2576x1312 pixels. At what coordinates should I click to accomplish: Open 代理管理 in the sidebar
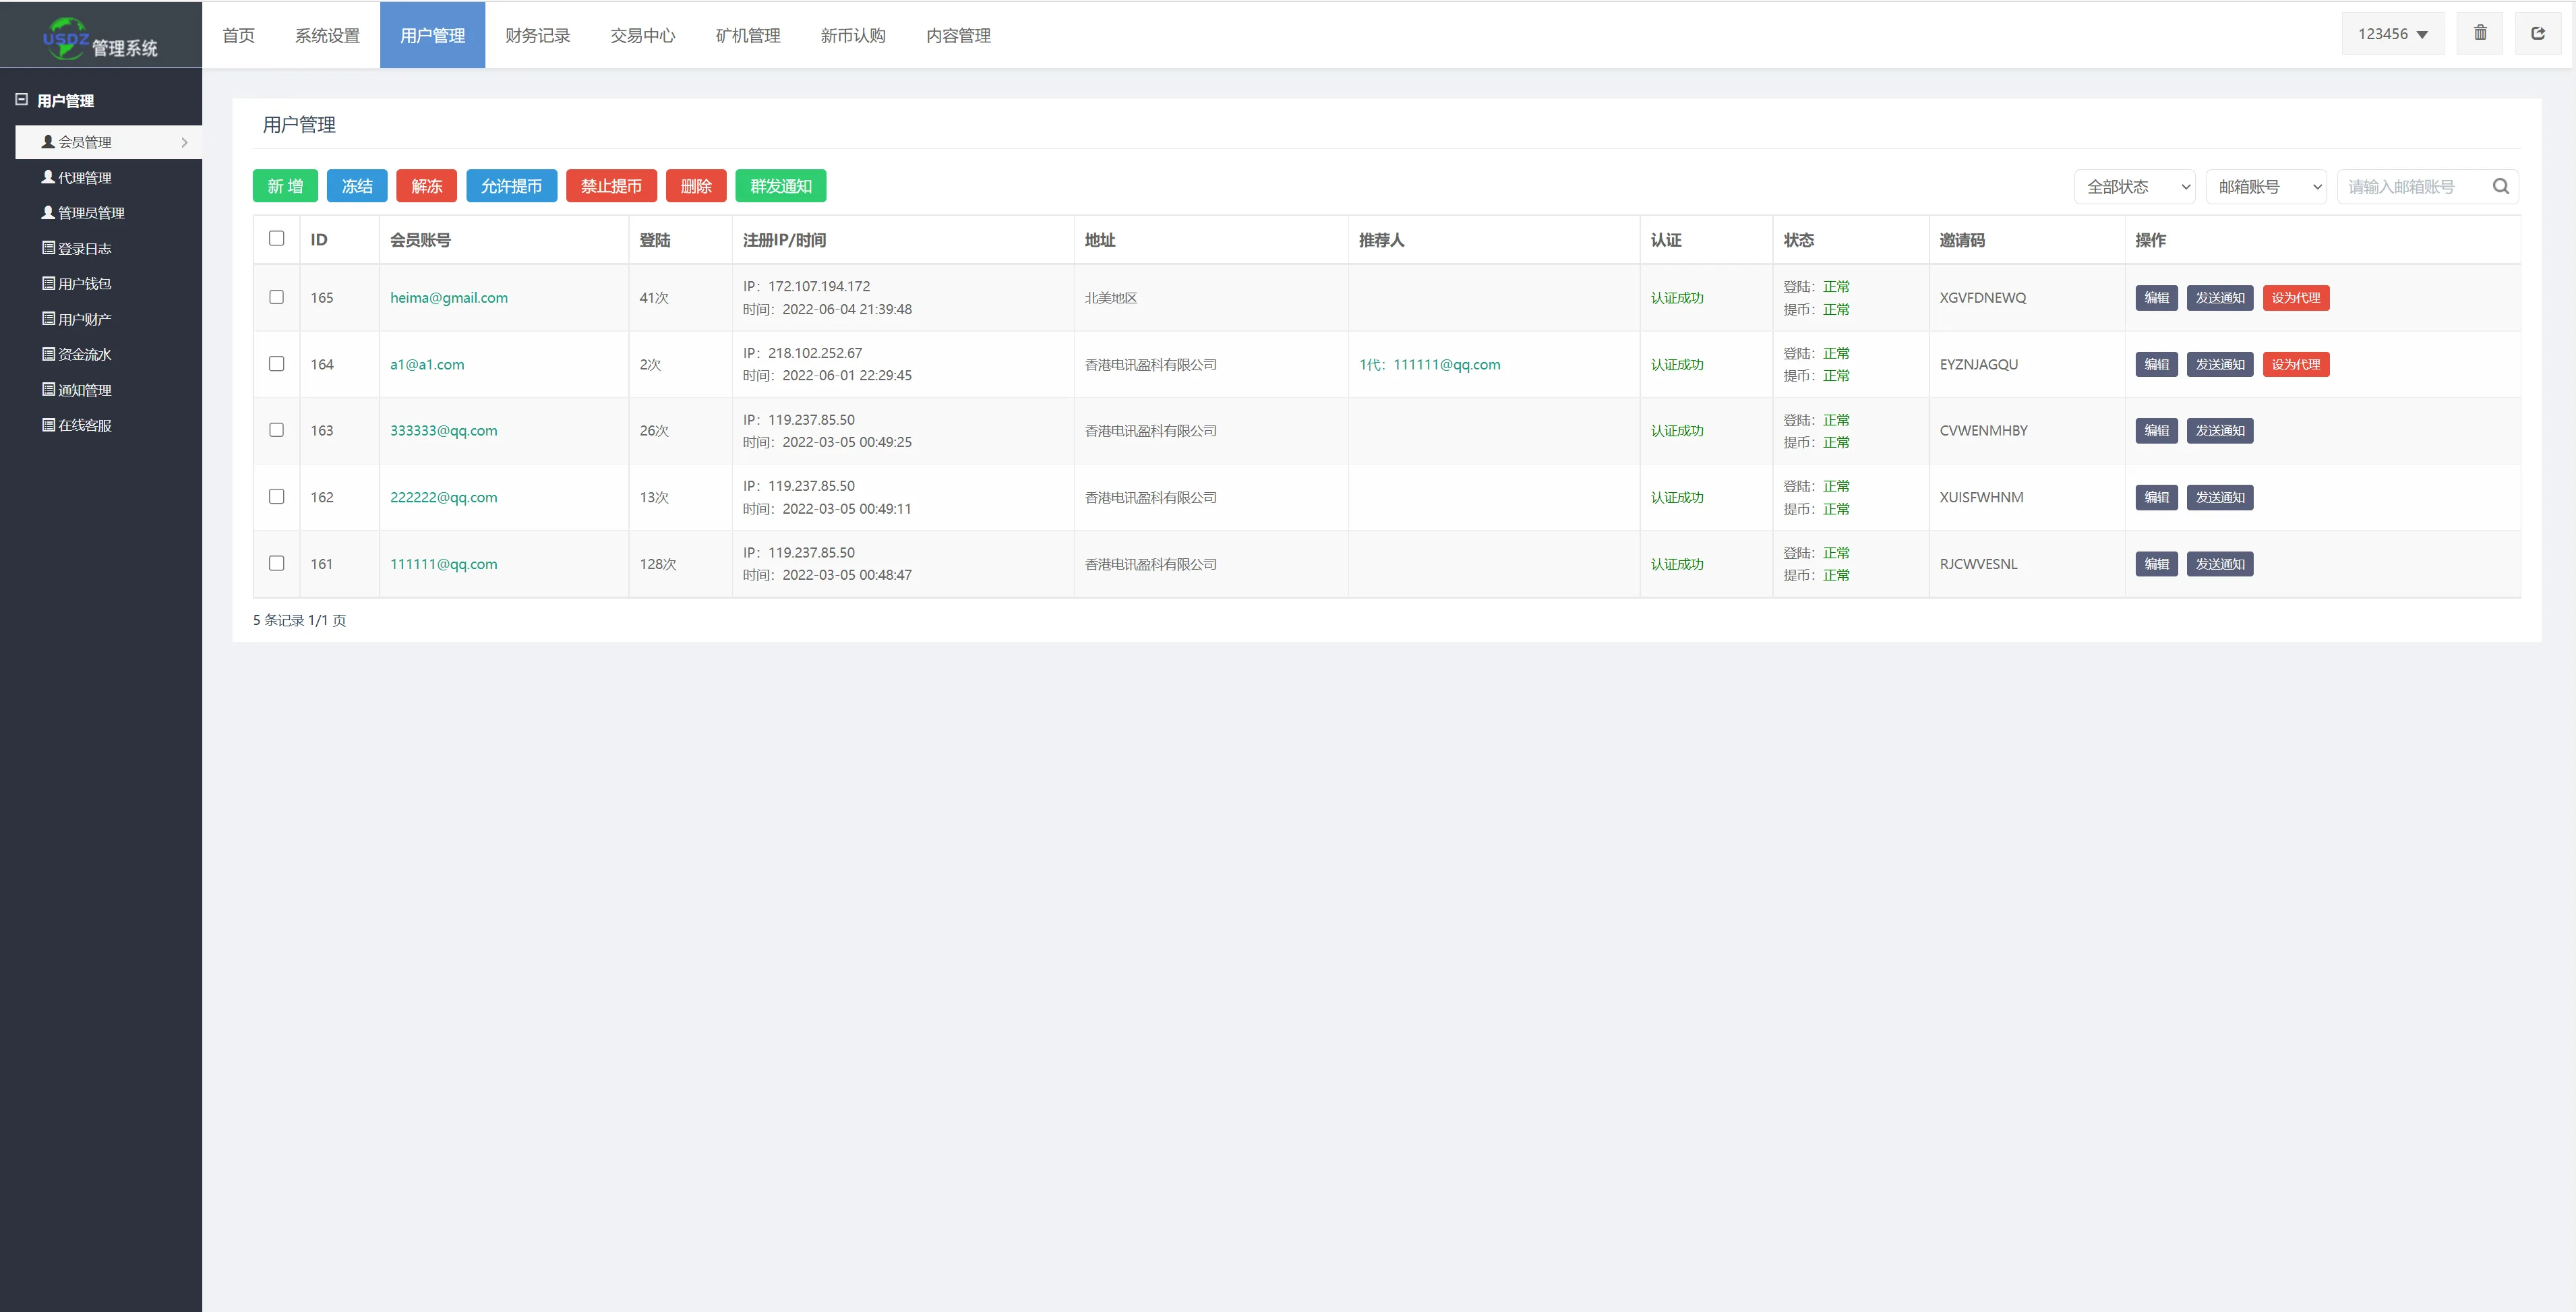point(84,178)
